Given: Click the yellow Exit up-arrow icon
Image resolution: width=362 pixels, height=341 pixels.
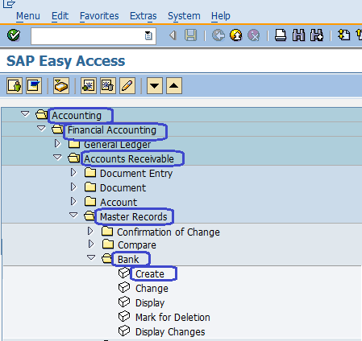Looking at the screenshot, I should (x=236, y=35).
